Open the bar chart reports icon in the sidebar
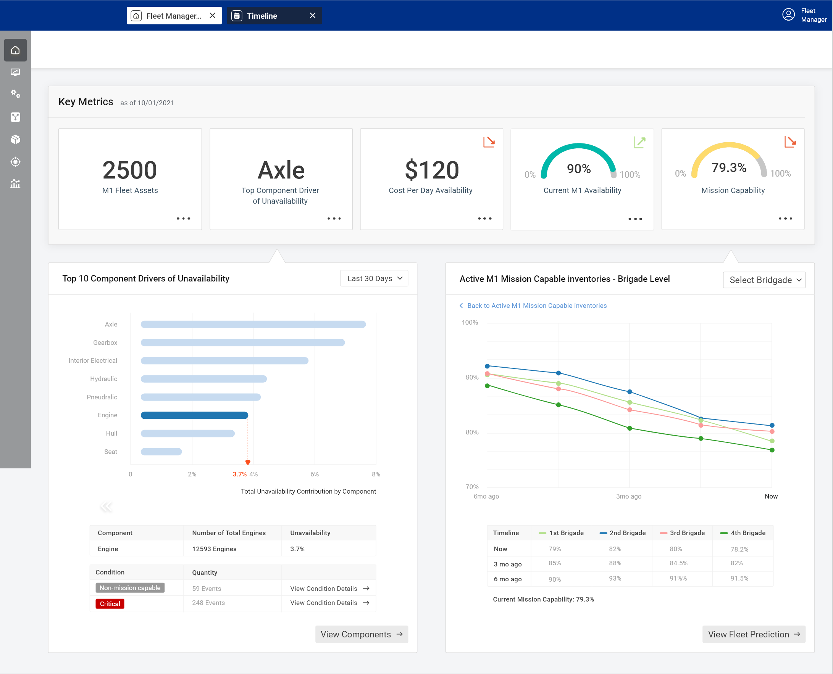This screenshot has width=833, height=674. coord(15,184)
